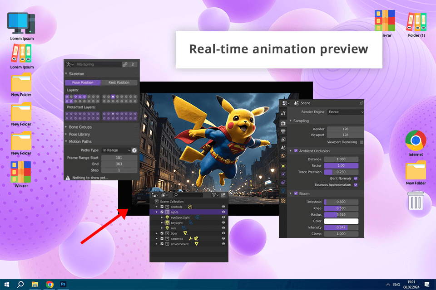The image size is (436, 290).
Task: Collapse the lights collection tree
Action: [157, 212]
